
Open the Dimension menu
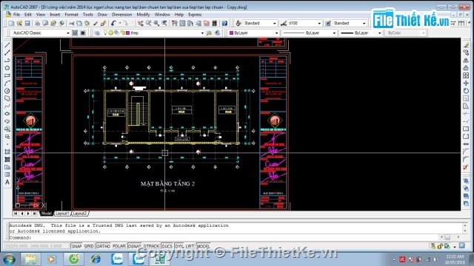(x=121, y=15)
